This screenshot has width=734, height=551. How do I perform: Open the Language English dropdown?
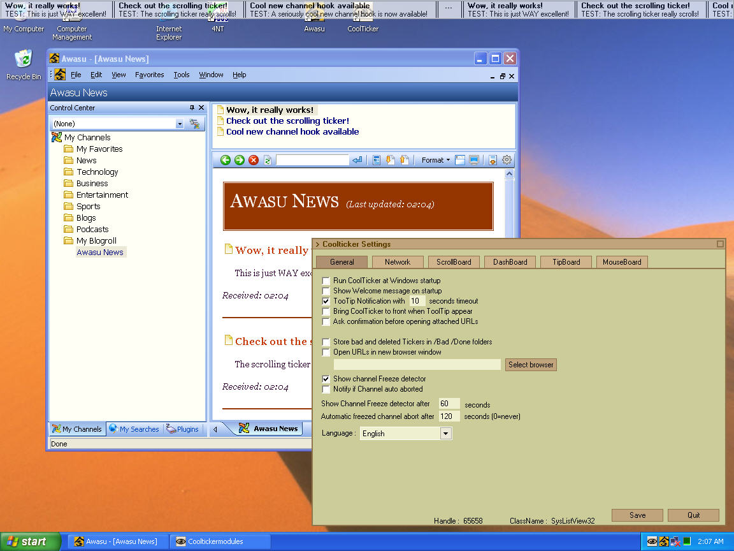pyautogui.click(x=445, y=434)
